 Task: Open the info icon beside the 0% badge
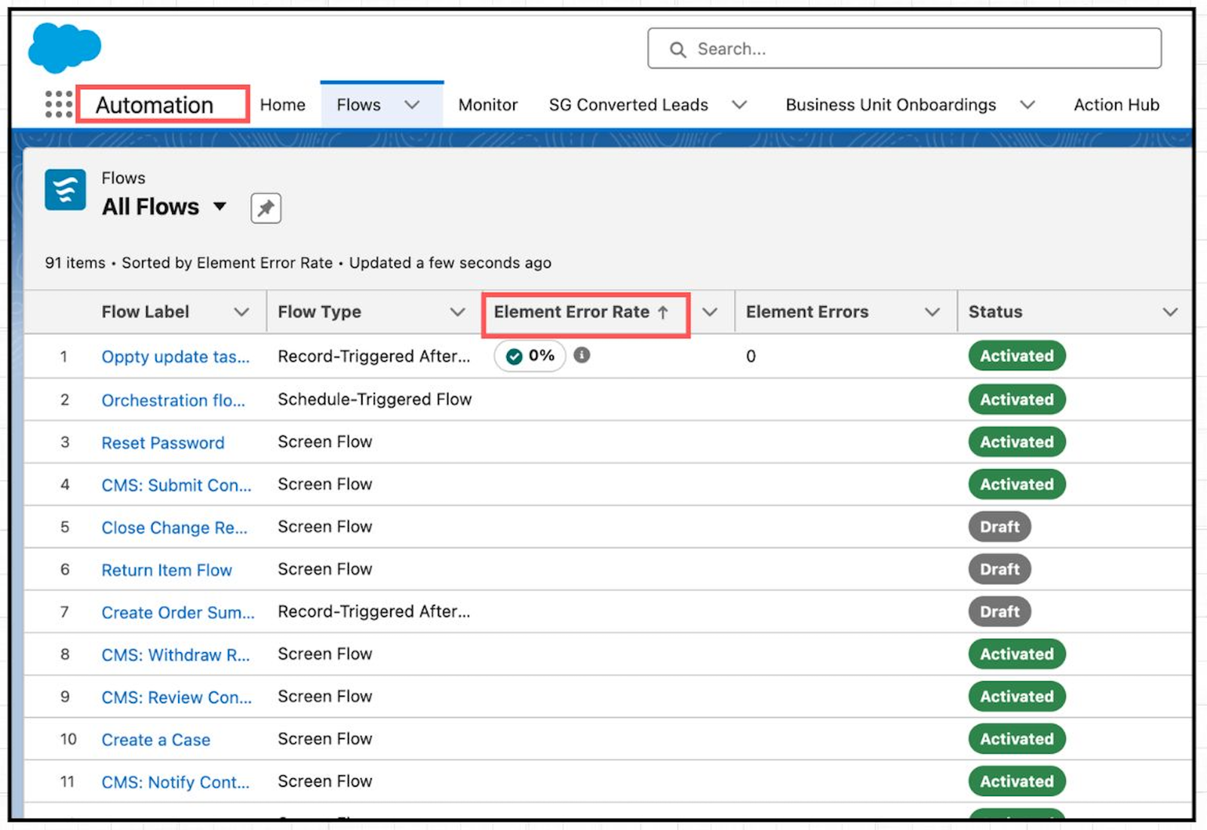coord(581,356)
